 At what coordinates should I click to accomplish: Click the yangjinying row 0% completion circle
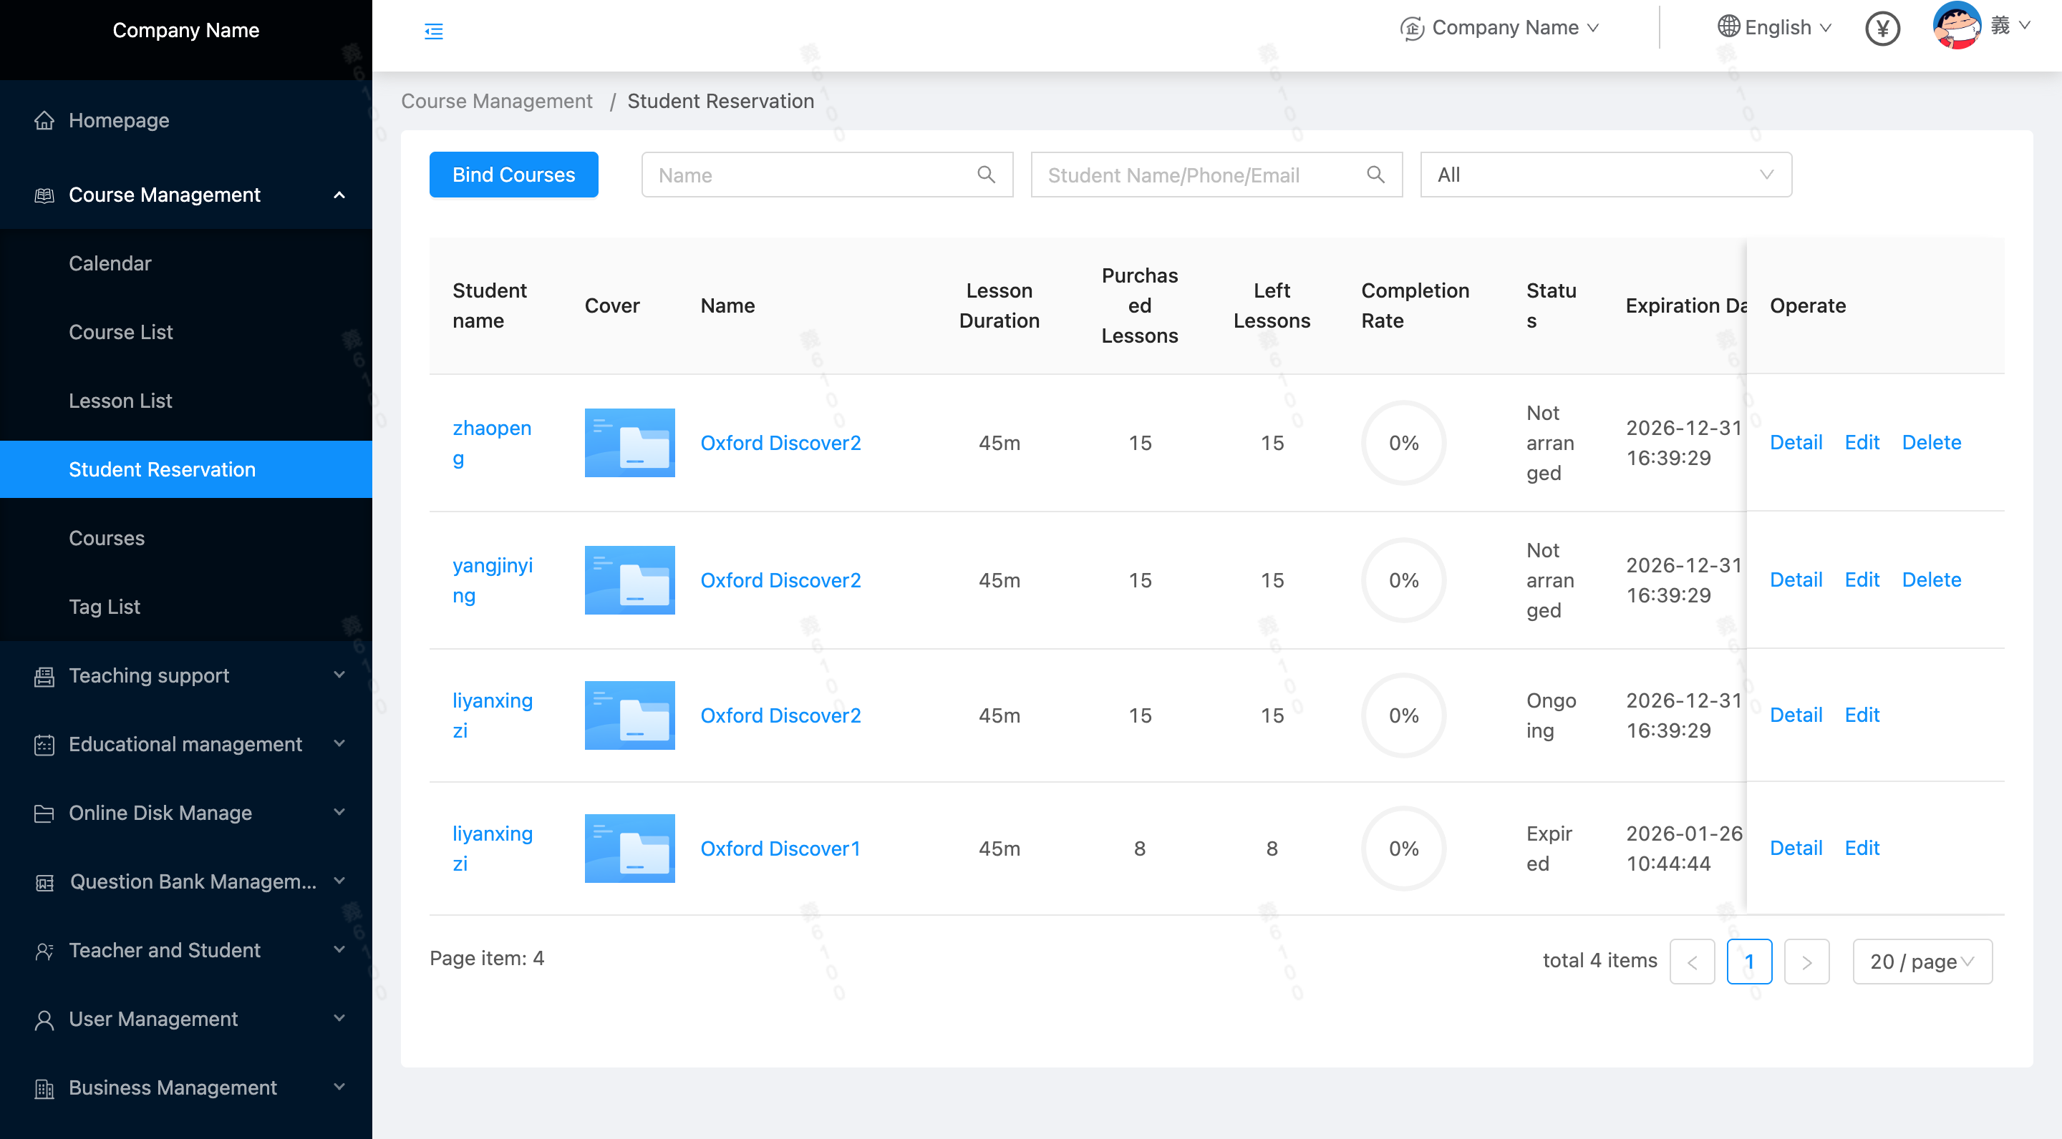pos(1403,580)
